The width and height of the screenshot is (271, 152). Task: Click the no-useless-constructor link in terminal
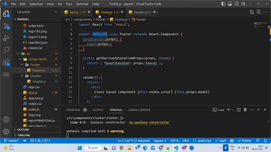149,122
